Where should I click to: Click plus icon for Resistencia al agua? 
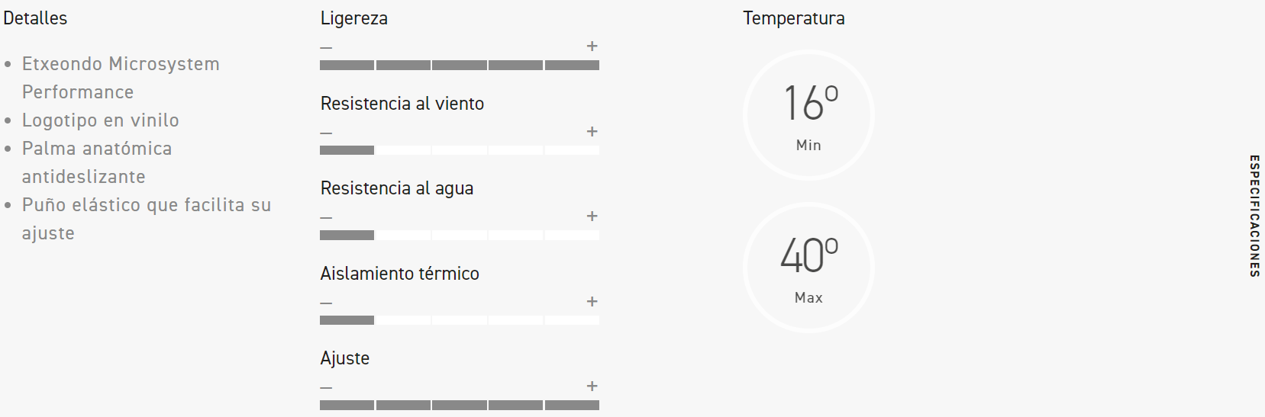(592, 217)
